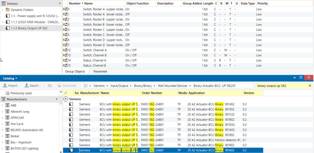Expand the LOGO-KNX-Module tree node

point(2,22)
